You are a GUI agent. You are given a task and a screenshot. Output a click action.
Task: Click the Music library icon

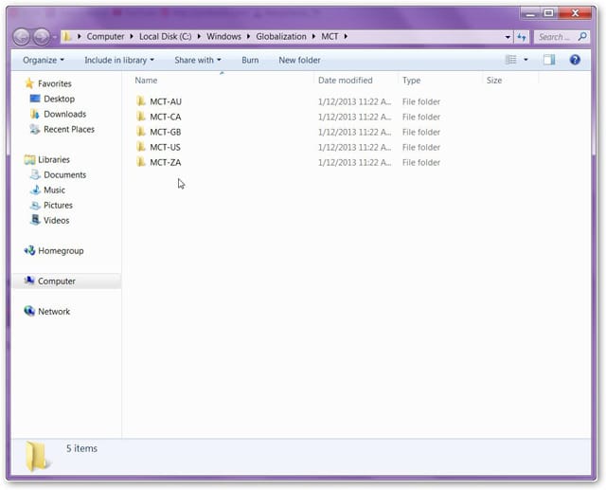coord(35,190)
